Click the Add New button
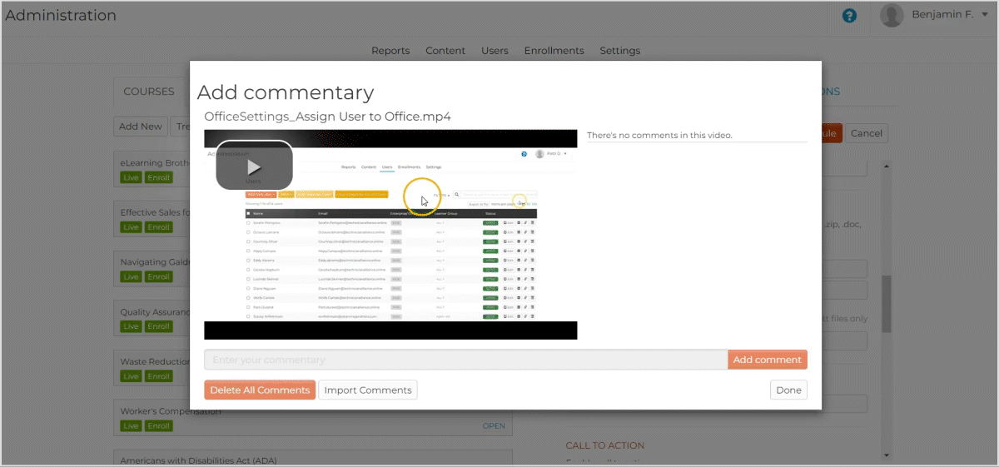This screenshot has height=467, width=999. (141, 127)
